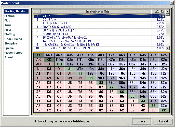The height and width of the screenshot is (127, 175).
Task: Select group 7 row starting with 66 55
Action: point(99,38)
